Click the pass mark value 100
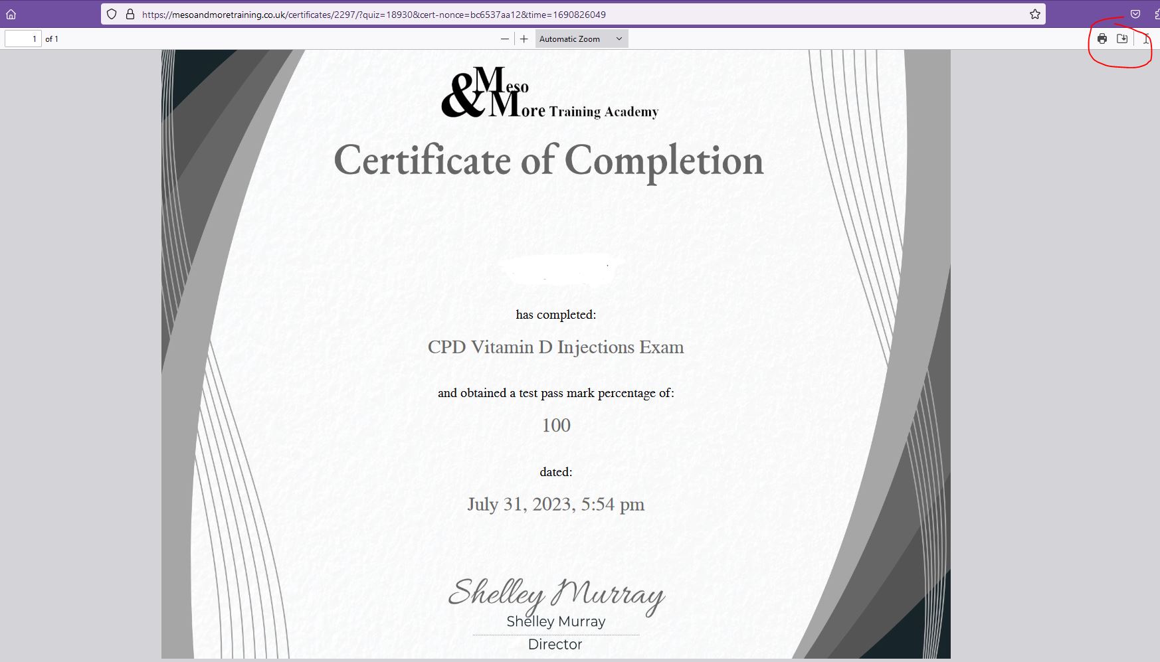 556,426
